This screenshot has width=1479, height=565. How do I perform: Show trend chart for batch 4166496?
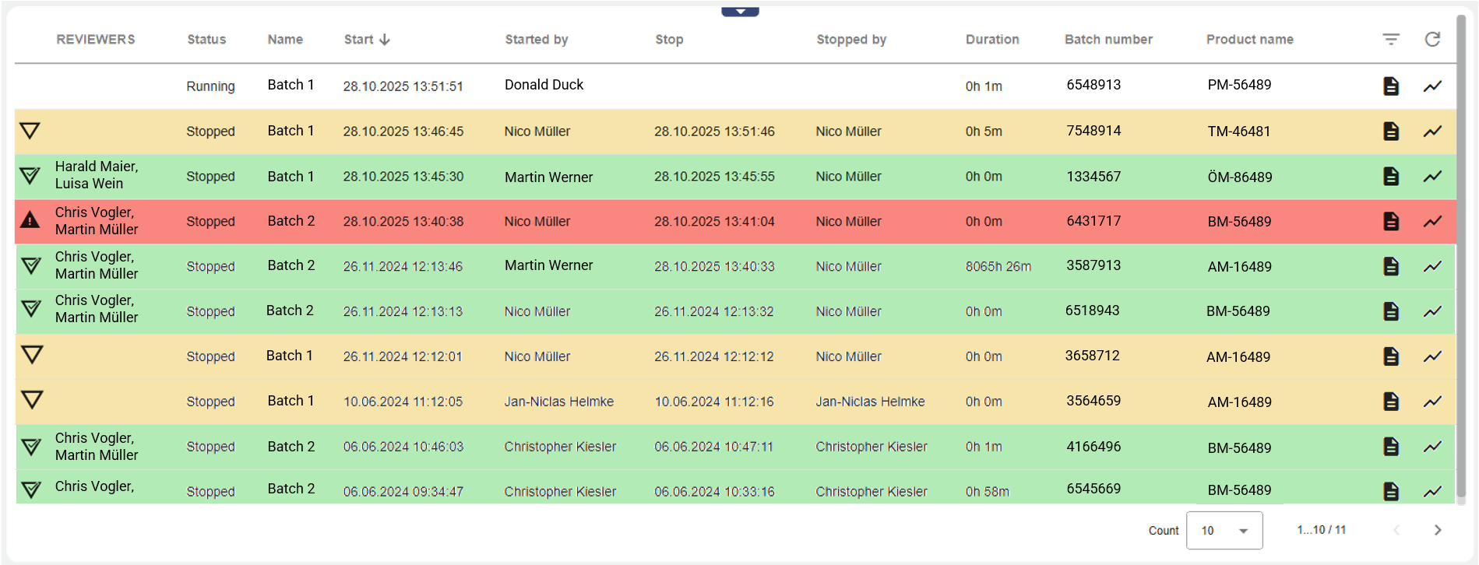(x=1432, y=447)
